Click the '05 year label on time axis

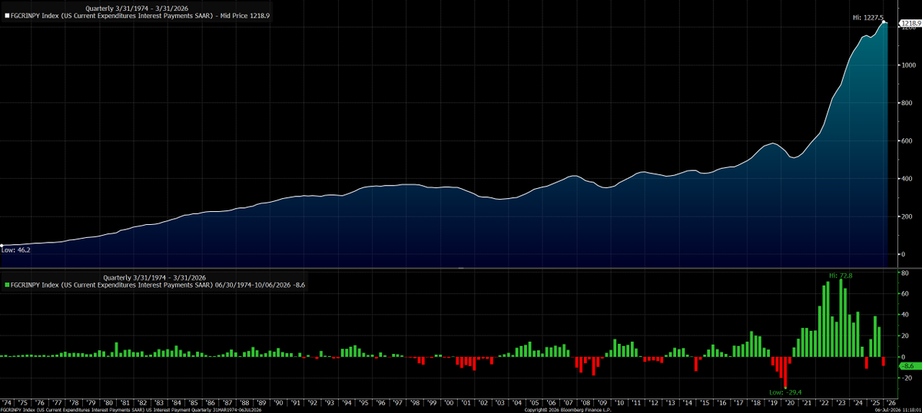coord(535,402)
